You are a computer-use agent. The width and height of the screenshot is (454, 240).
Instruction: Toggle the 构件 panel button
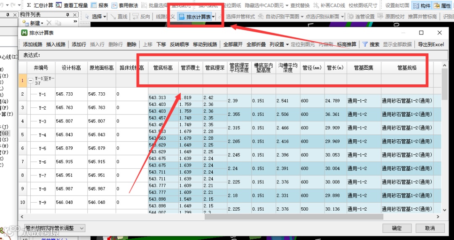click(x=422, y=5)
